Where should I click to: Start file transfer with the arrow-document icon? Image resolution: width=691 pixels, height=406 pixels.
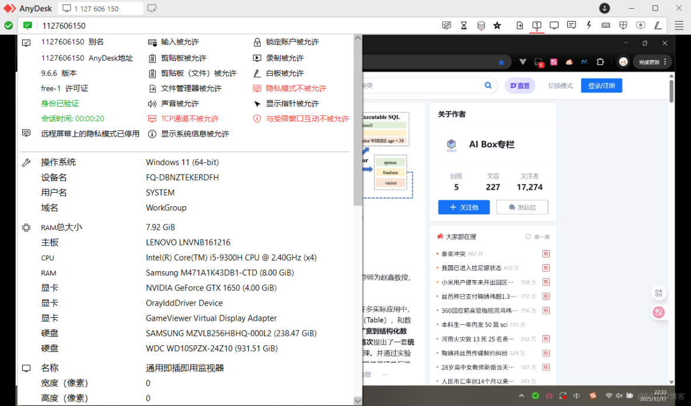tap(520, 25)
